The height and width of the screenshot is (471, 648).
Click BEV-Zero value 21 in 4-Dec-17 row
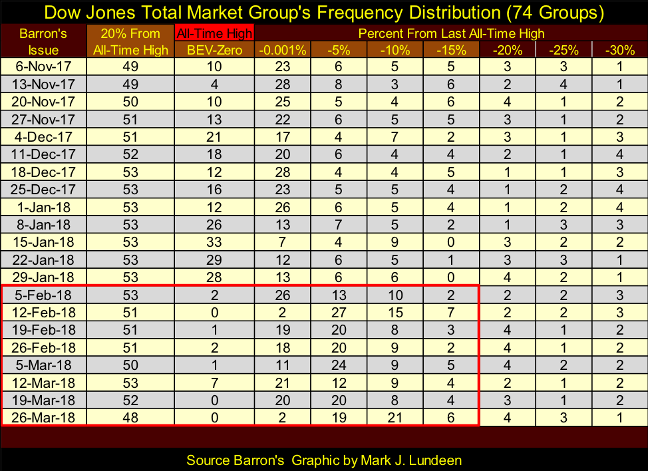(214, 137)
